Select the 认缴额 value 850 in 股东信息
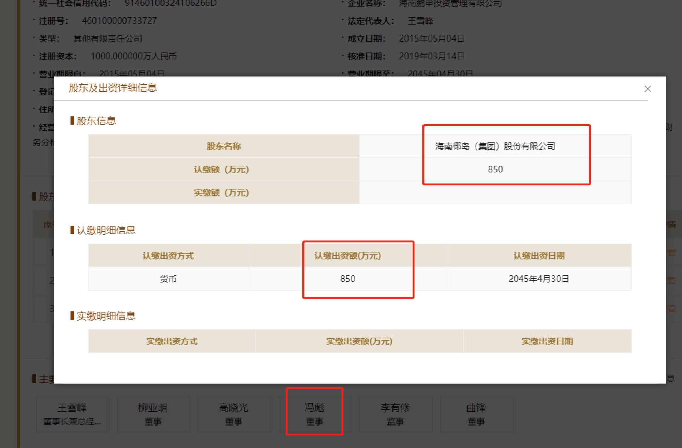This screenshot has width=682, height=448. pos(495,169)
